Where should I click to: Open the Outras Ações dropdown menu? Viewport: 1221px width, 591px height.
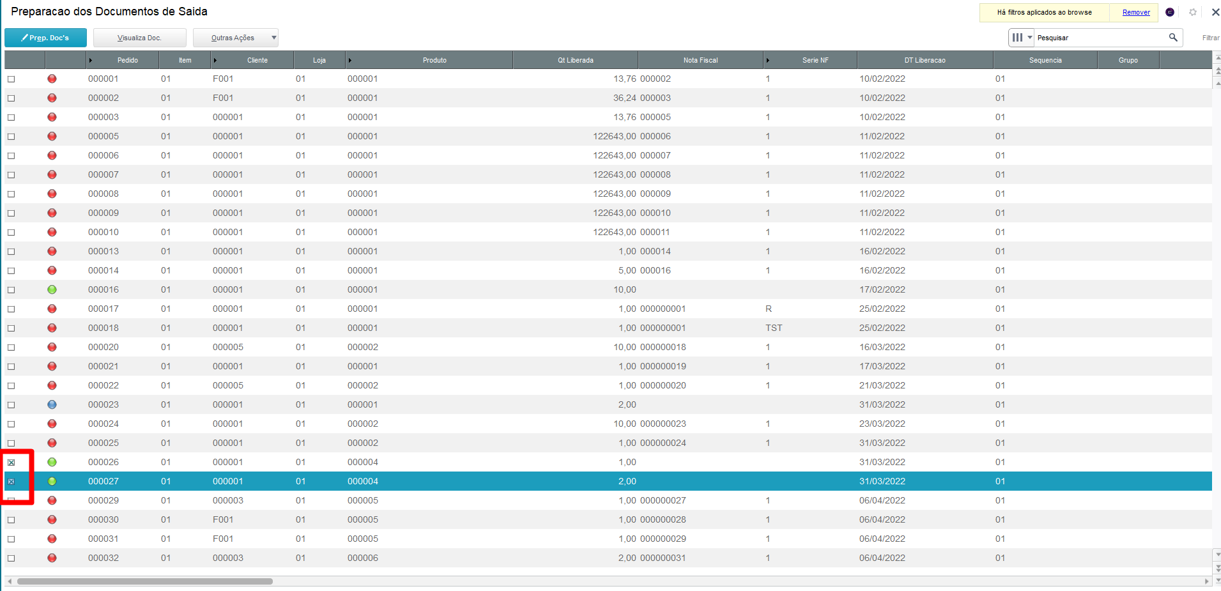(x=236, y=38)
